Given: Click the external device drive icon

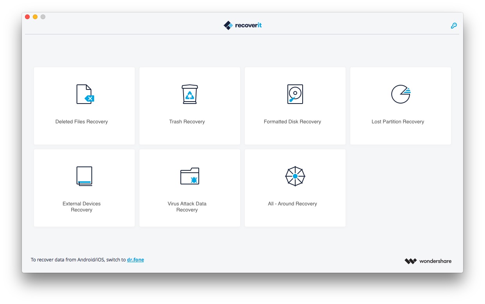Looking at the screenshot, I should [x=84, y=176].
